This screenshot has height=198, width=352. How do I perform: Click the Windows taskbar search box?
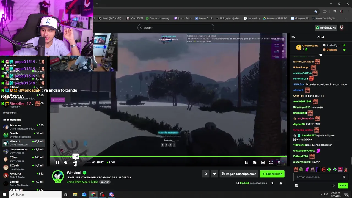click(x=35, y=194)
